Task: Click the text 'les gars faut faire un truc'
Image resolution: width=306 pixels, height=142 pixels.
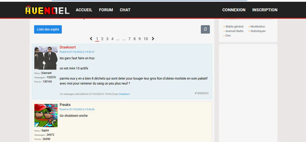Action: coord(77,58)
